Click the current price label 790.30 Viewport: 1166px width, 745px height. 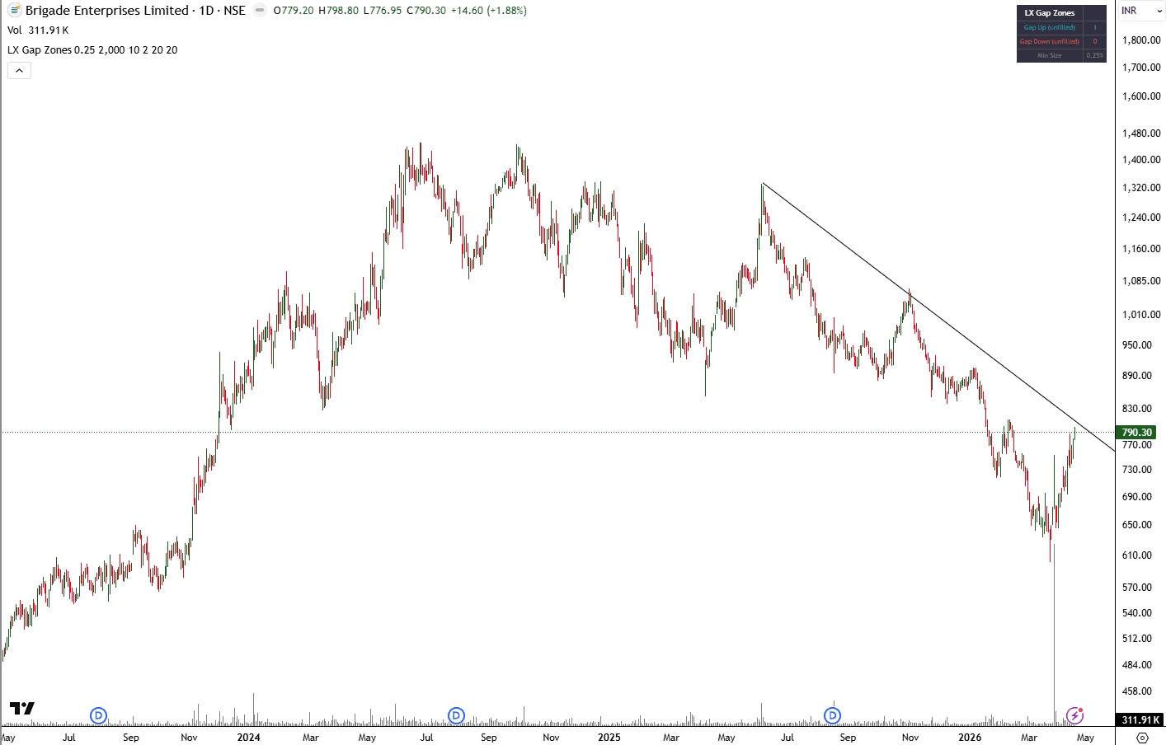pos(1137,433)
